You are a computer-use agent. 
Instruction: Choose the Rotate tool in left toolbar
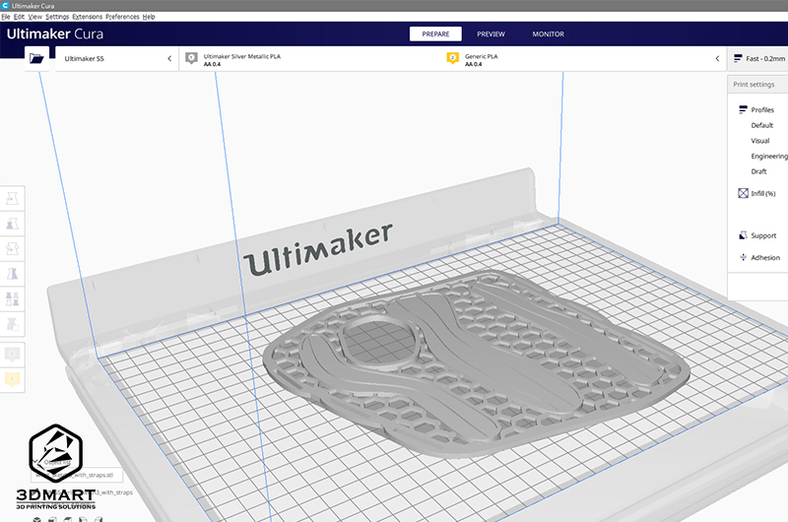[13, 249]
